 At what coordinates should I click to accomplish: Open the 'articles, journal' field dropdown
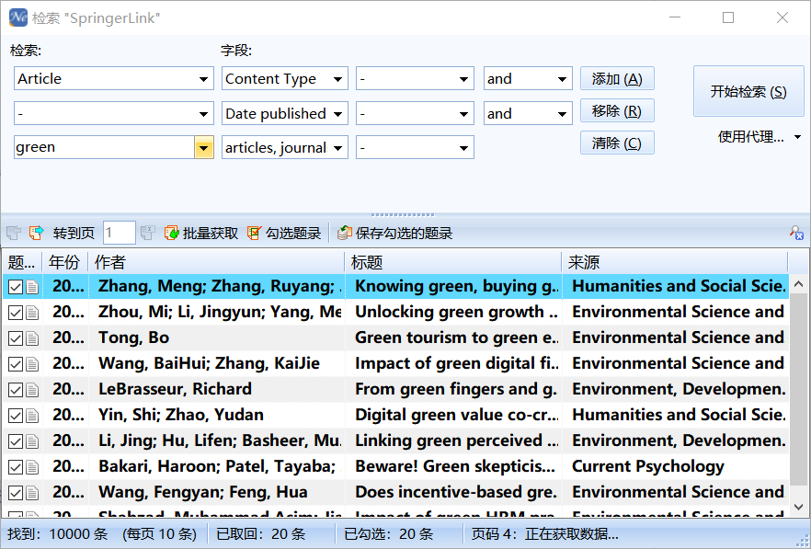point(337,148)
